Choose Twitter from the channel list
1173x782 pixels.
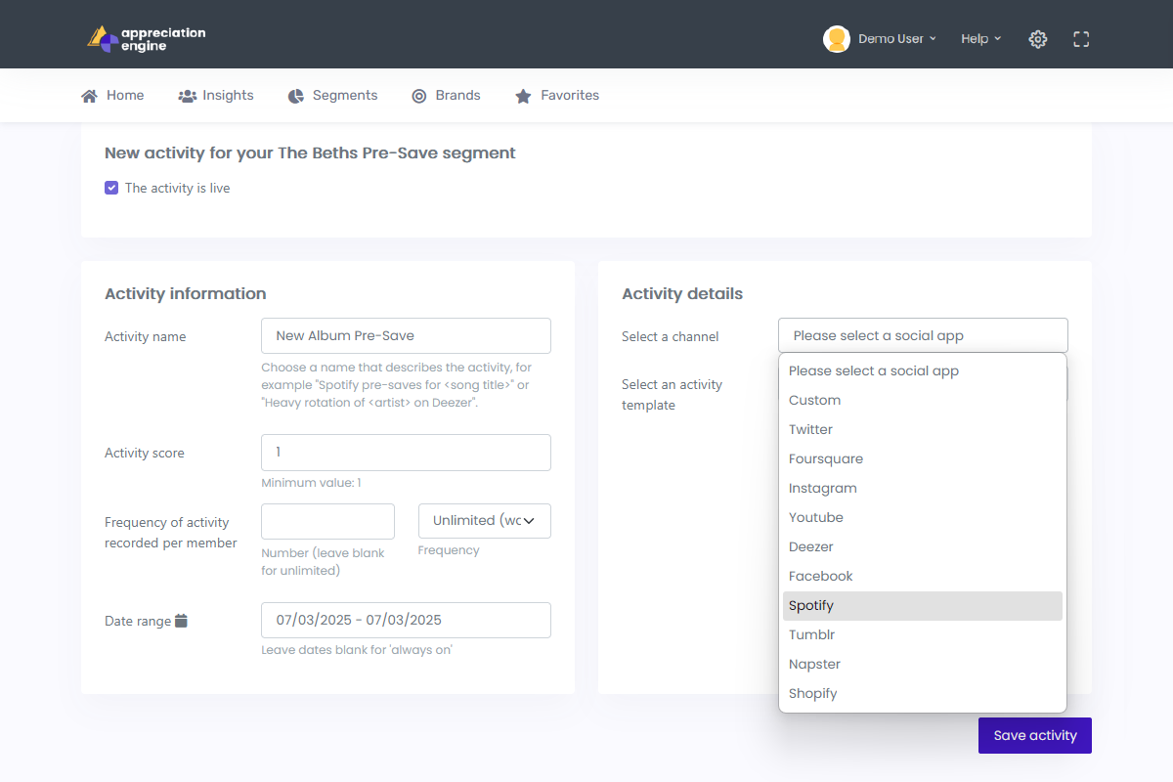coord(923,429)
